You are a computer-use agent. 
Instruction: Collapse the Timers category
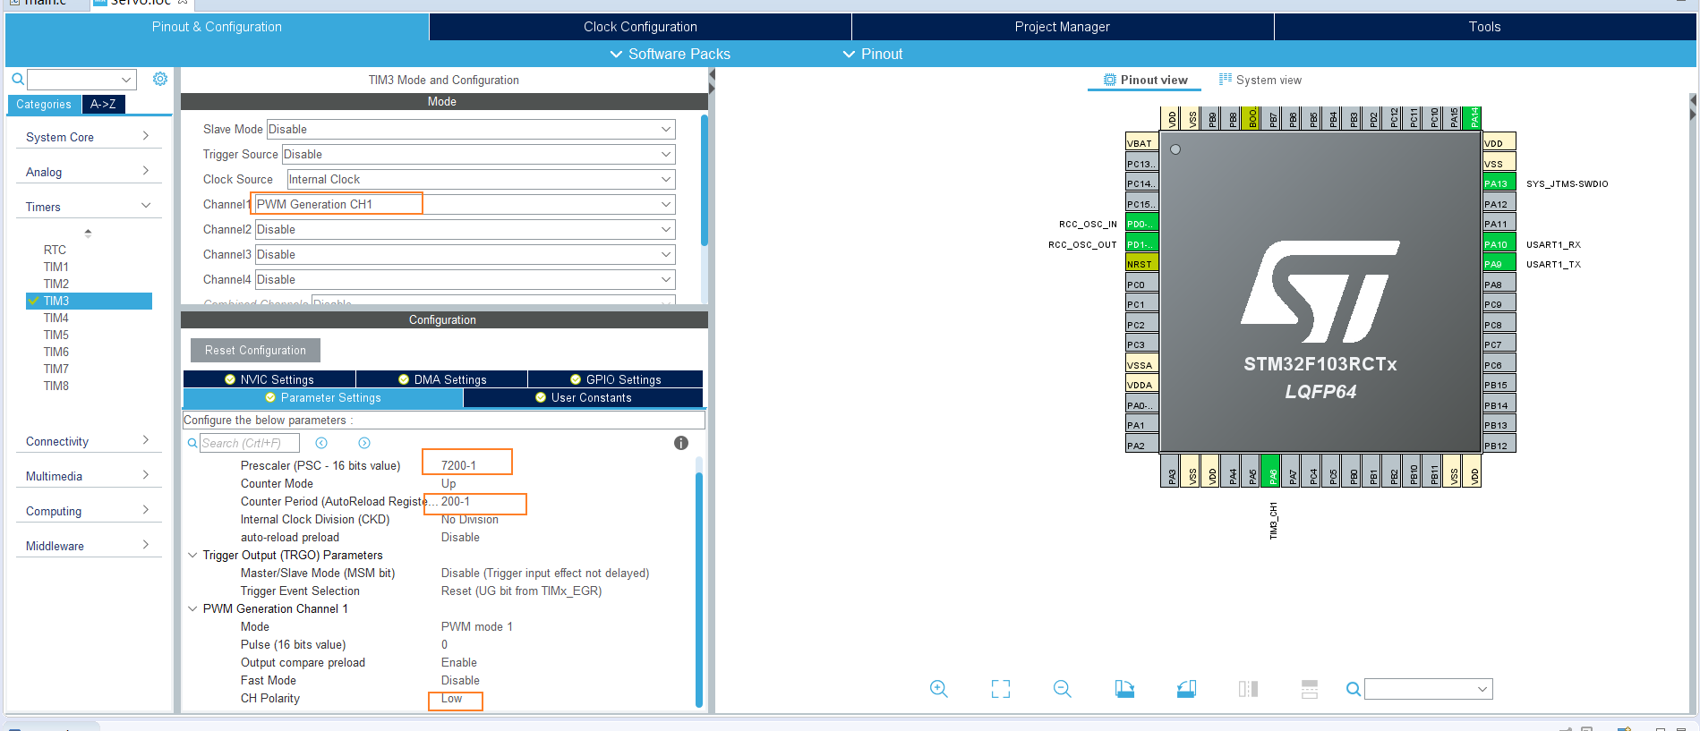tap(88, 207)
